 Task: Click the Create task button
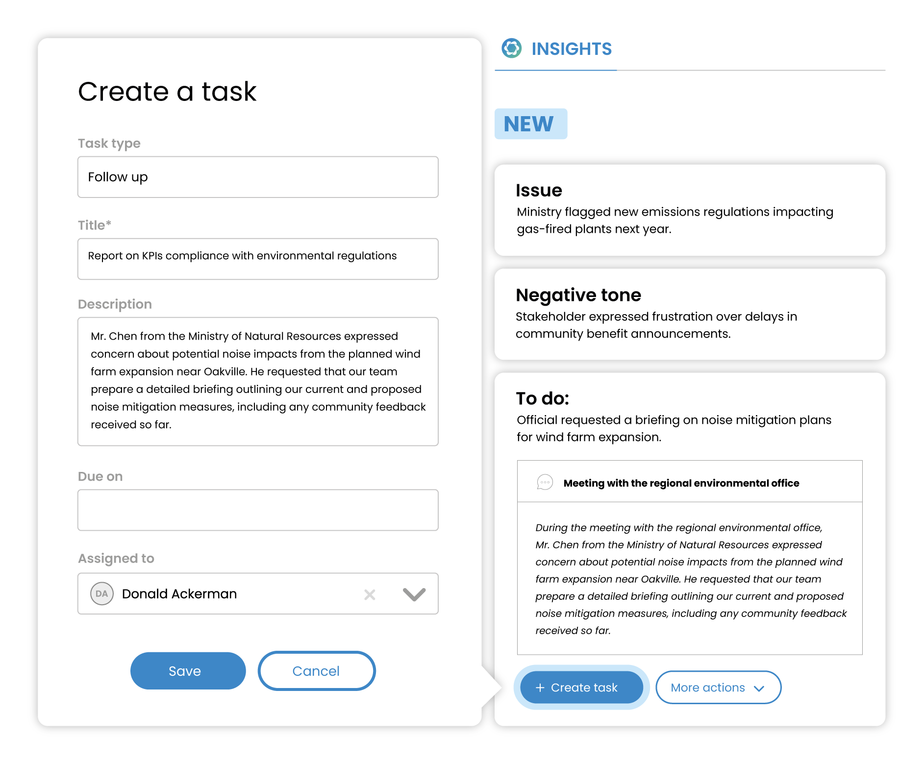click(581, 688)
